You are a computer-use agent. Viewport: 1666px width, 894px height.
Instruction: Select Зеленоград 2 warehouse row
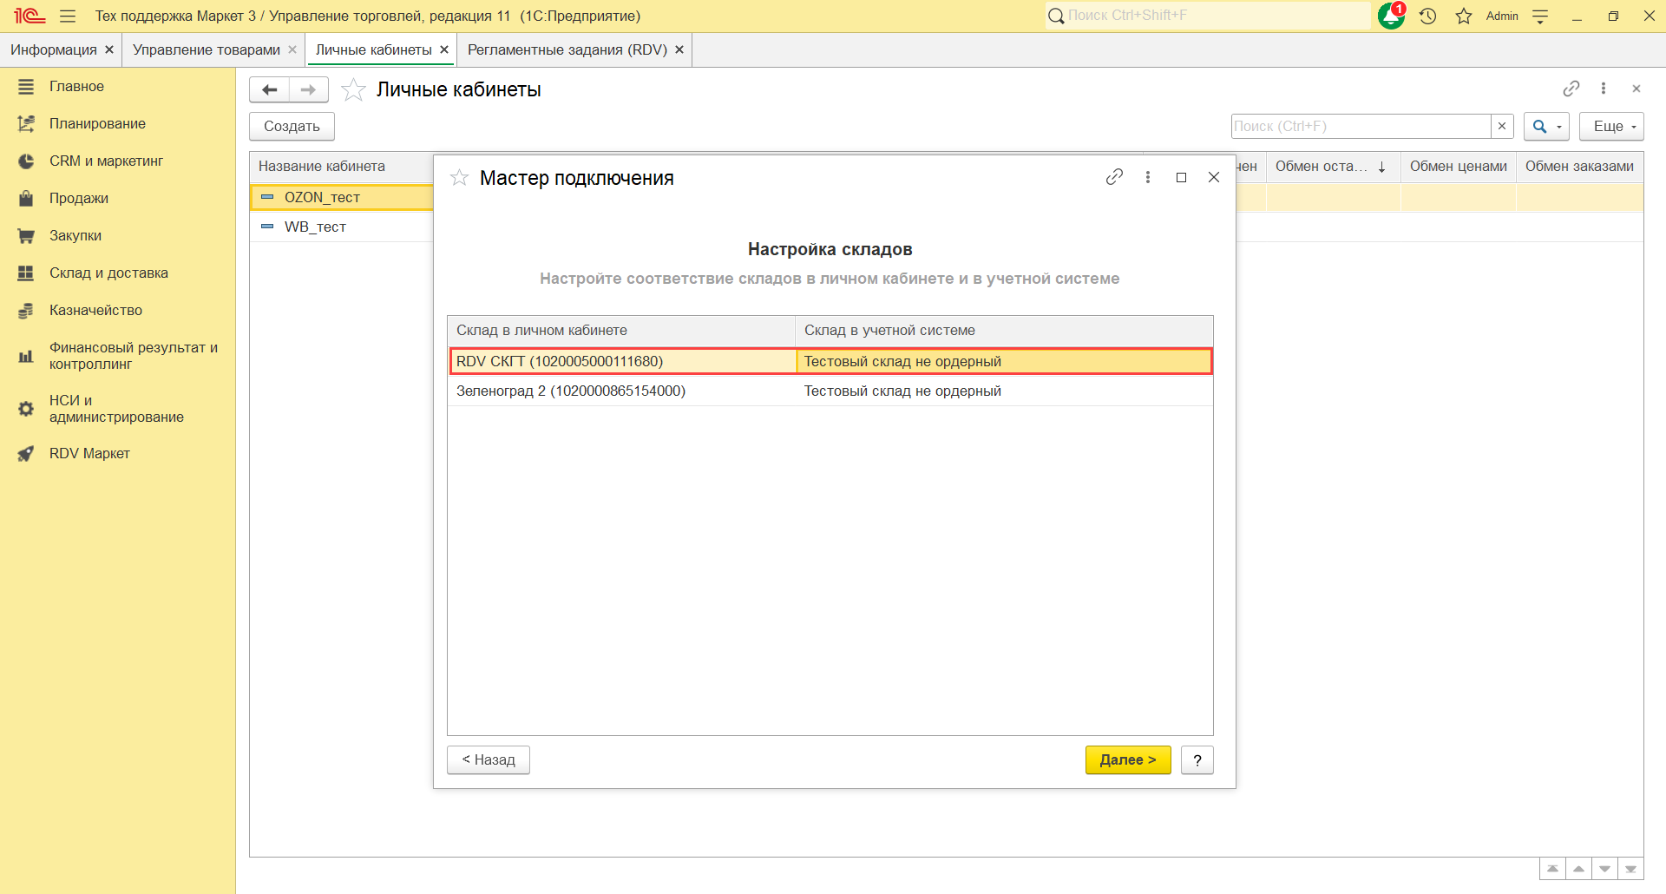tap(570, 391)
